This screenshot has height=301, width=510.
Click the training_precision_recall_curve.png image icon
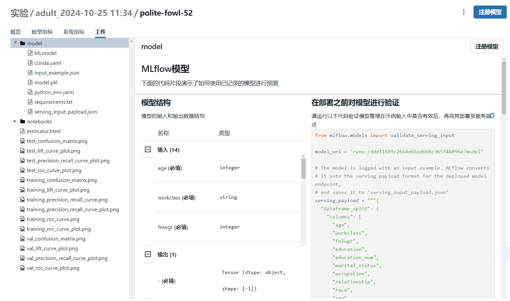tap(22, 199)
